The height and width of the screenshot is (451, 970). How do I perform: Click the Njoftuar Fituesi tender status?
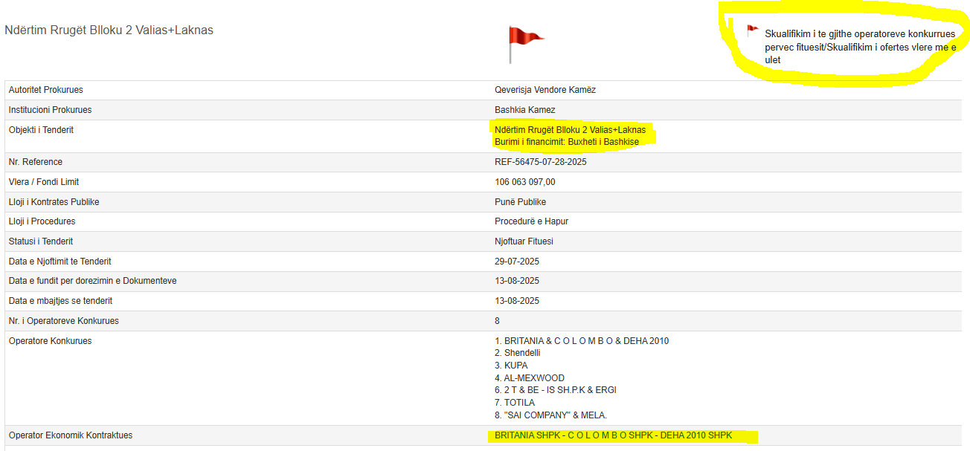[x=524, y=241]
